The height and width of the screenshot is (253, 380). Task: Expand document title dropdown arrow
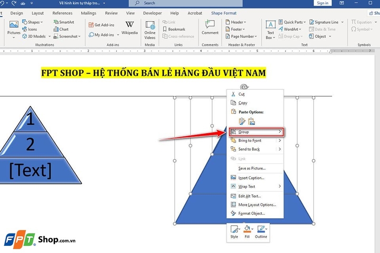(104, 3)
